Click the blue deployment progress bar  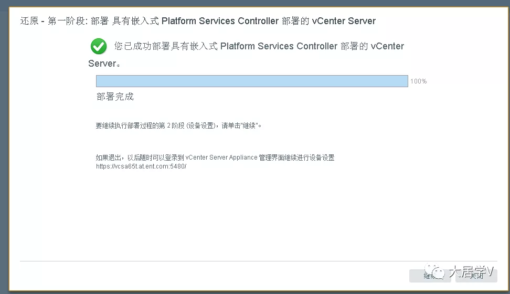[252, 81]
